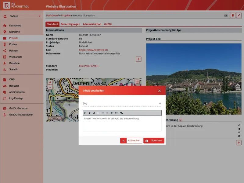Click the info icon next to Beschreibung
This screenshot has width=244, height=183.
click(x=181, y=120)
